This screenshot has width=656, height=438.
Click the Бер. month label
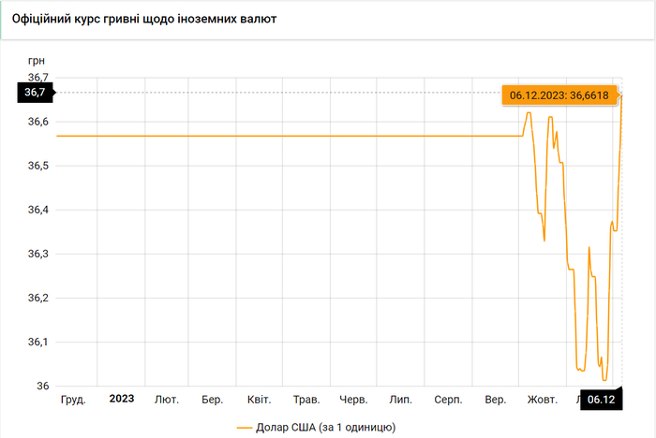[x=213, y=400]
